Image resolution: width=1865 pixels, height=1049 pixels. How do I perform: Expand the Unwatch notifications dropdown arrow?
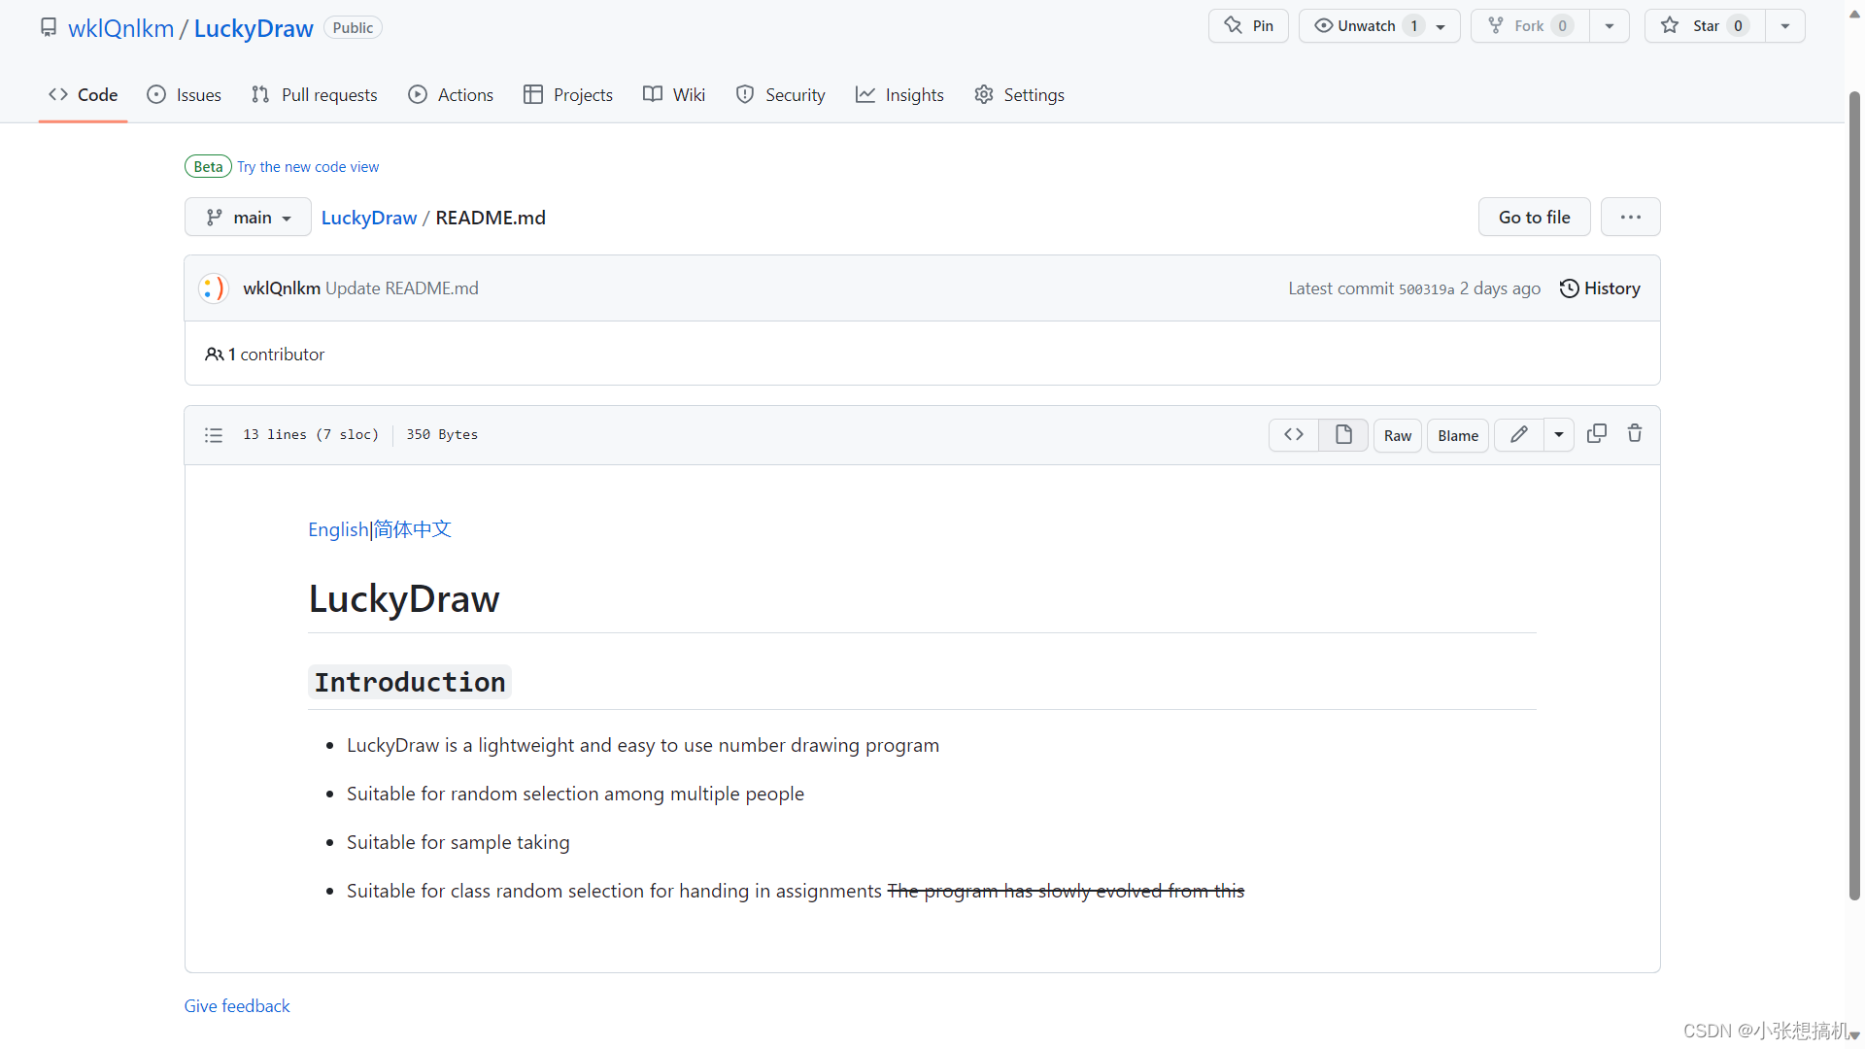point(1441,26)
